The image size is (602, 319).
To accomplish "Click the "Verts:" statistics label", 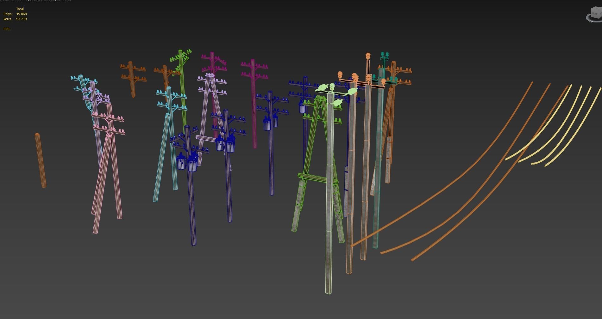I will (x=8, y=19).
